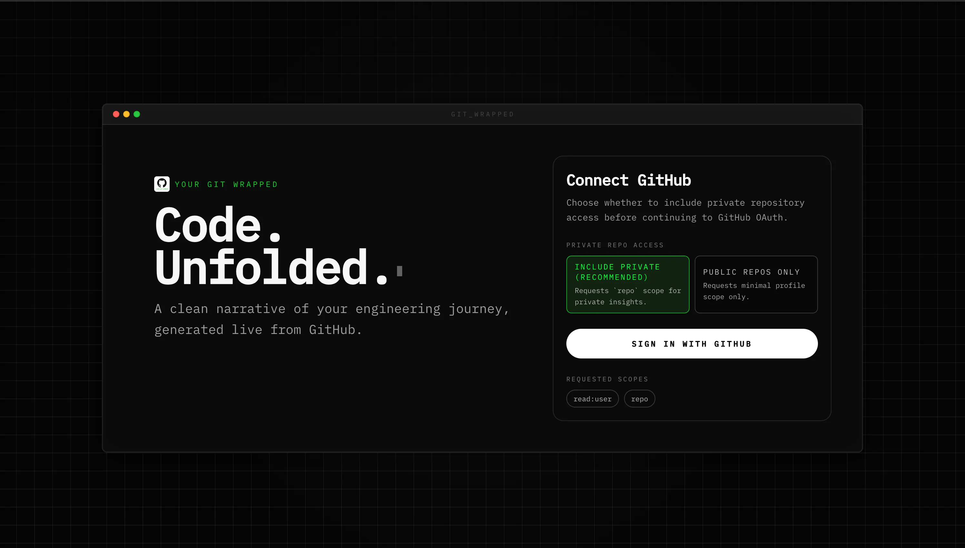This screenshot has width=965, height=548.
Task: Sign in with GitHub
Action: tap(691, 344)
